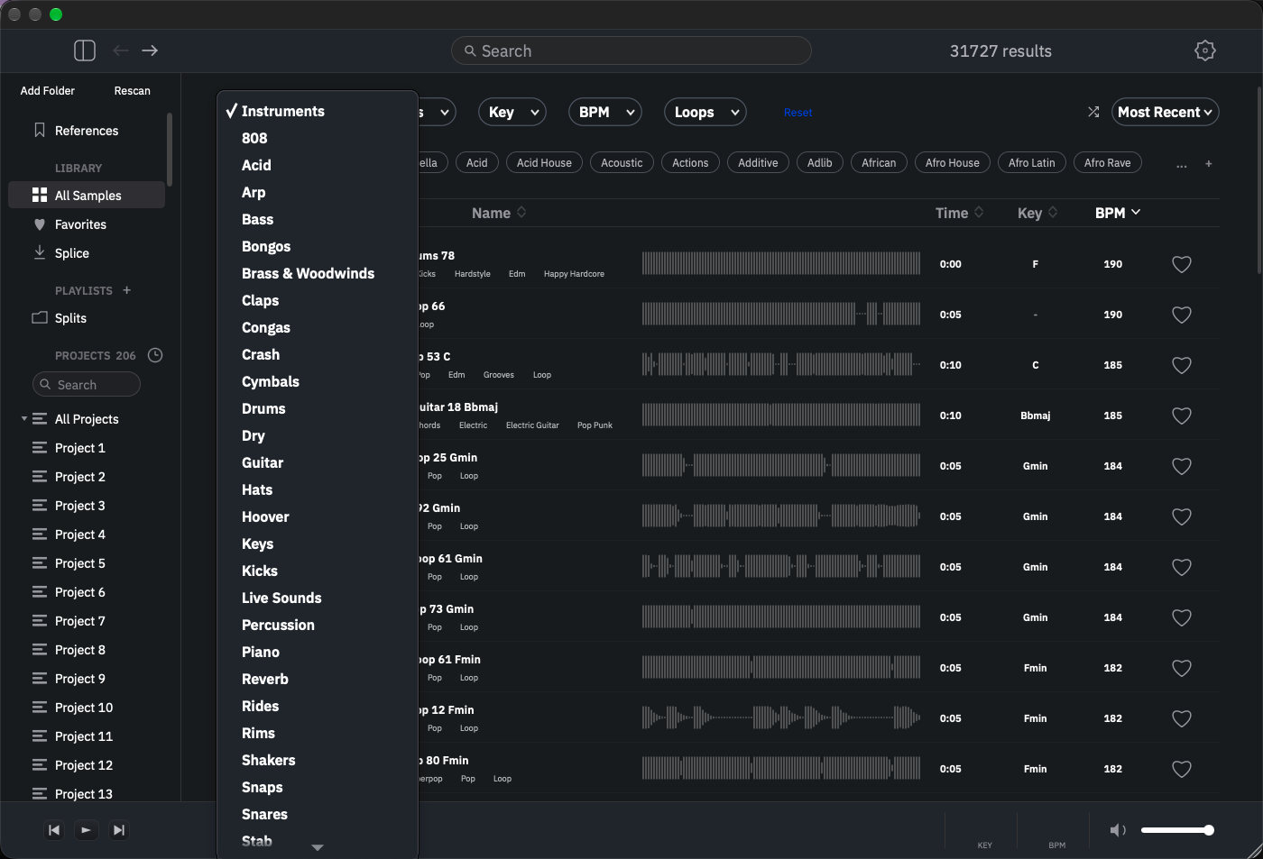Sort by the BPM column
The width and height of the screenshot is (1263, 859).
1118,213
